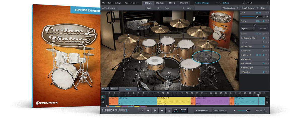
Task: Mute the instrument with the M button
Action: coord(267,17)
